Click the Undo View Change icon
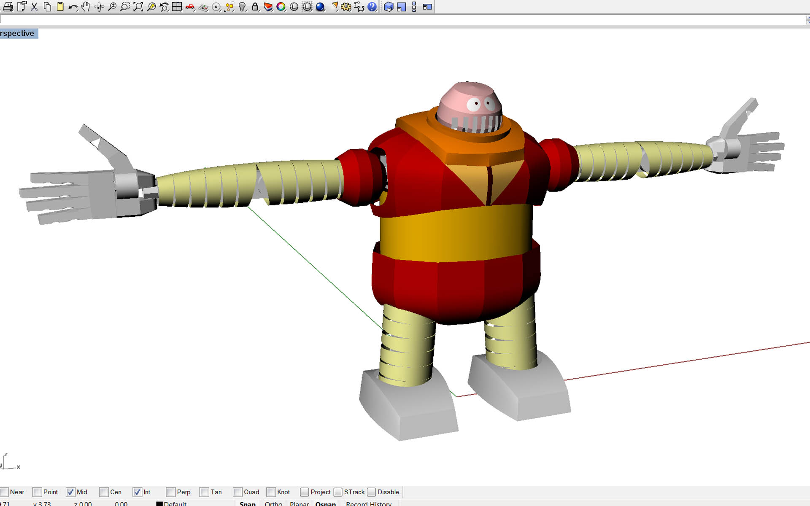This screenshot has width=810, height=506. pyautogui.click(x=164, y=7)
